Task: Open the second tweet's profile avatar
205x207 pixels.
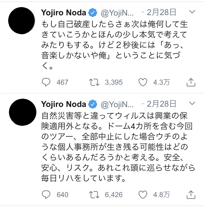Action: pos(22,112)
